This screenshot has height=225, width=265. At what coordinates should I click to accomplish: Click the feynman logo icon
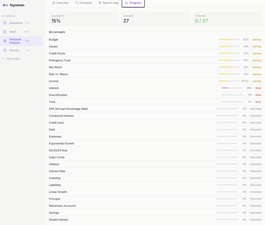(5, 5)
